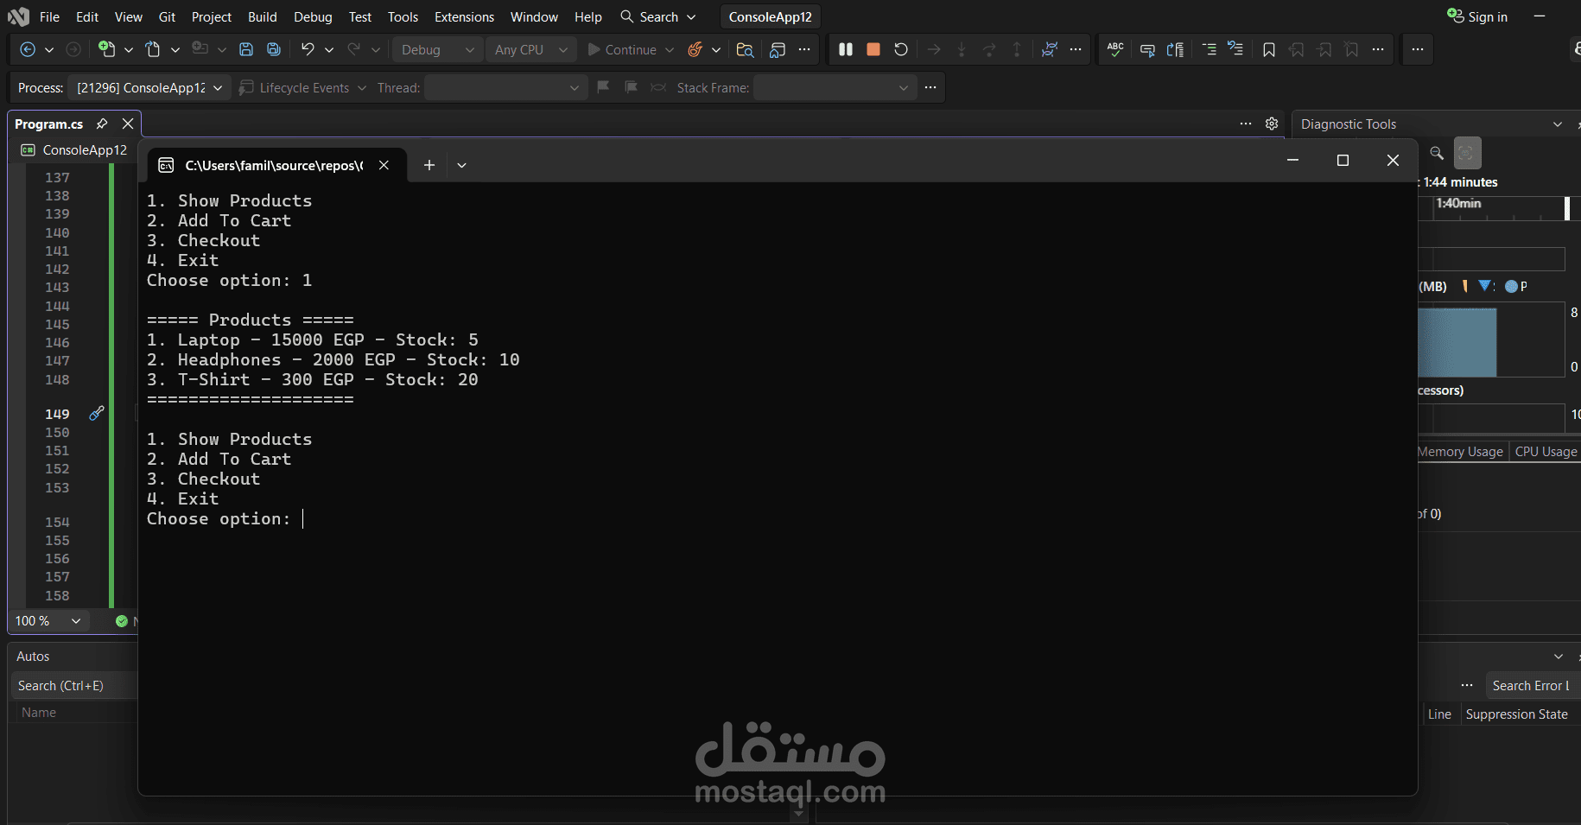Open the Thread combo box
Viewport: 1581px width, 825px height.
pyautogui.click(x=506, y=88)
